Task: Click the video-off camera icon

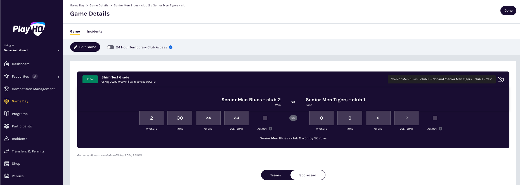Action: click(501, 80)
